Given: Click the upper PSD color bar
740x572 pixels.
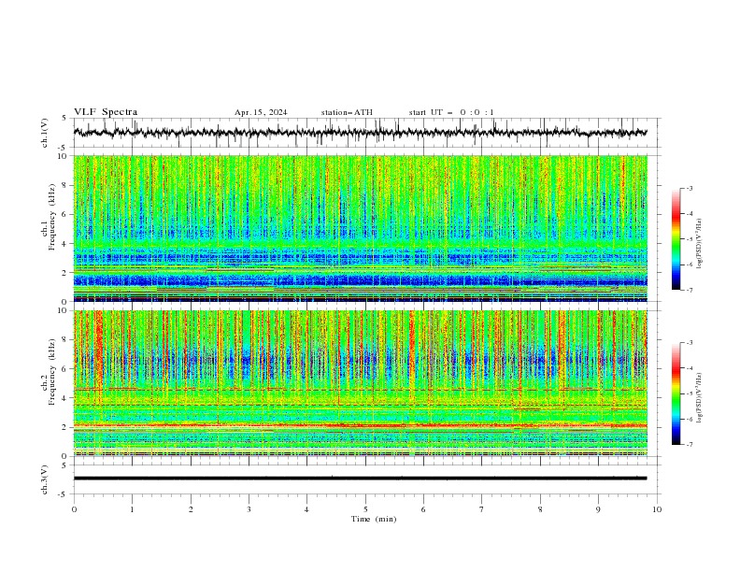Looking at the screenshot, I should coord(676,239).
